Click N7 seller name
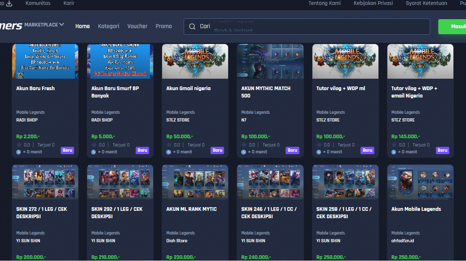This screenshot has height=261, width=466. (244, 120)
